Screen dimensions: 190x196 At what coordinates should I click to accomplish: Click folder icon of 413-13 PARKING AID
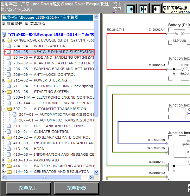(9, 160)
